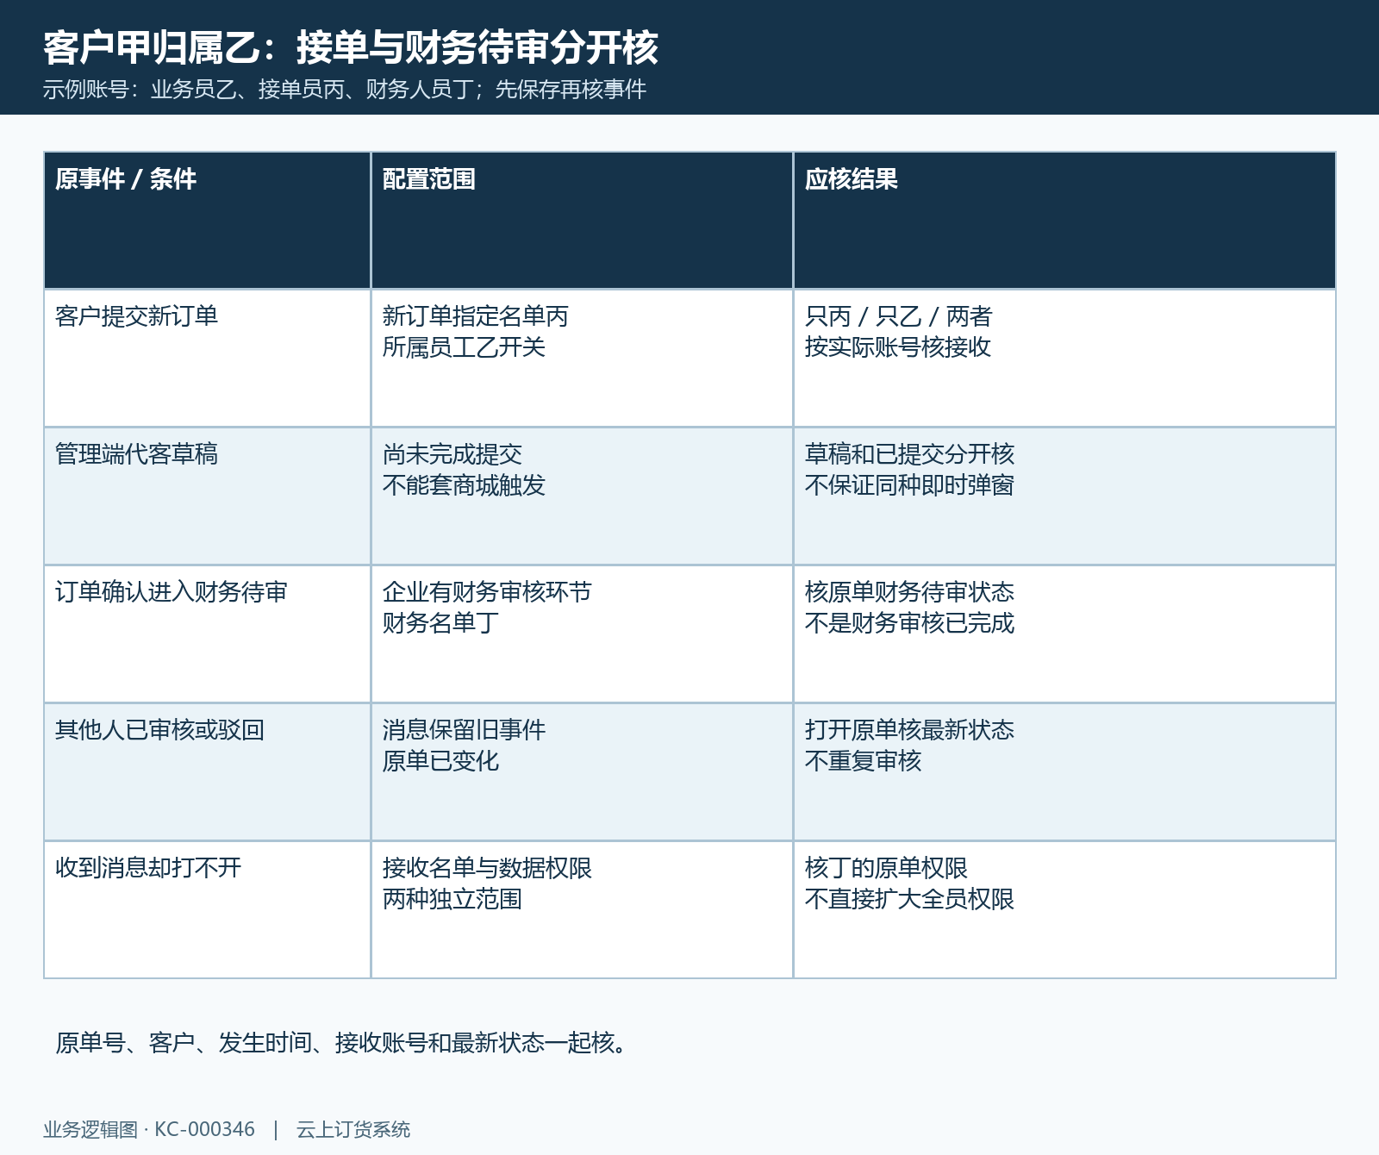The image size is (1379, 1155).
Task: Click the 配置范围 column header
Action: tap(582, 221)
